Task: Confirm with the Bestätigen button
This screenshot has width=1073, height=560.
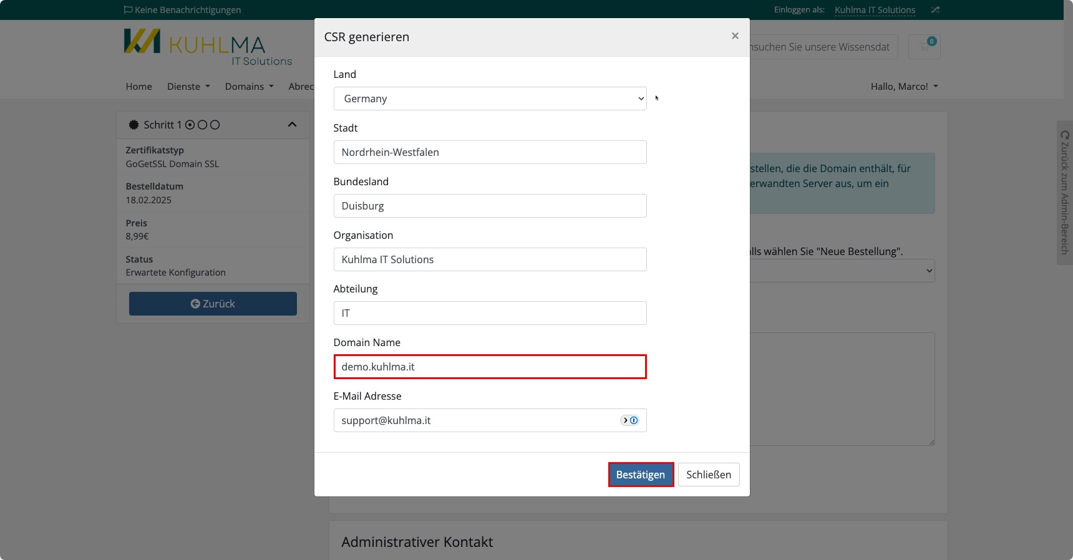Action: [x=641, y=475]
